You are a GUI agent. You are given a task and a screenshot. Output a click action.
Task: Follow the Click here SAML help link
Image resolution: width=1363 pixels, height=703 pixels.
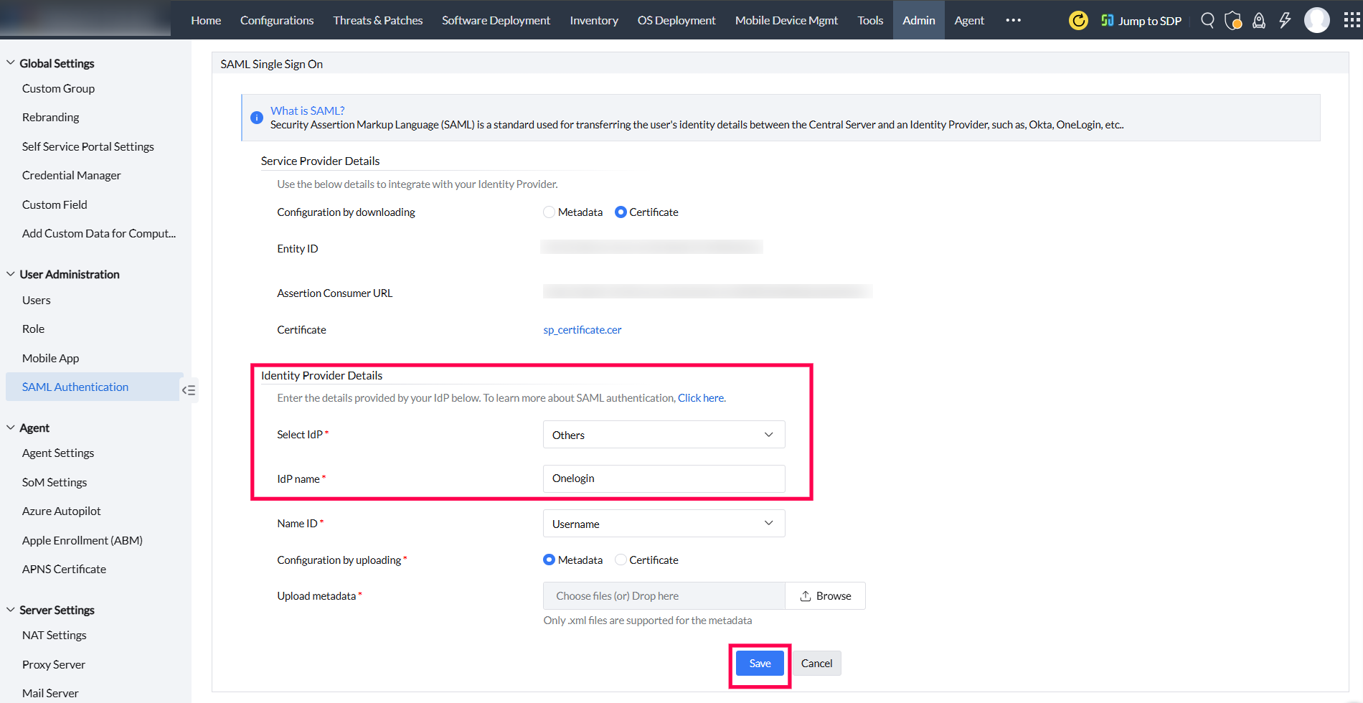pyautogui.click(x=701, y=398)
